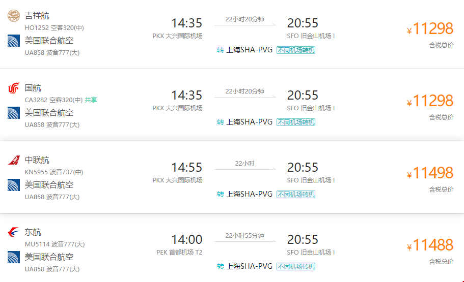
Task: Open the 转 上海SHA-PVG transfer info for HO1252
Action: click(244, 50)
